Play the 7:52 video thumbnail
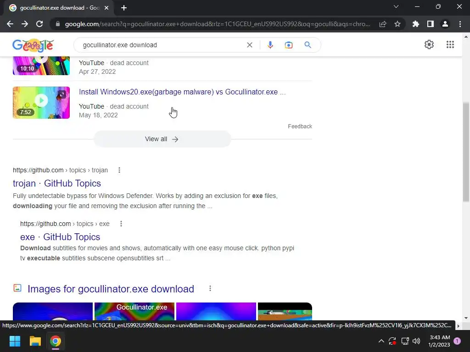This screenshot has height=352, width=470. (41, 103)
